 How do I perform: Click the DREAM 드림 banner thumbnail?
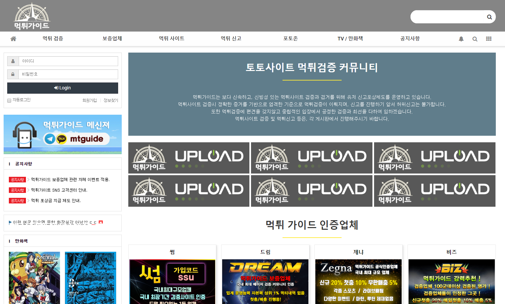(x=265, y=281)
